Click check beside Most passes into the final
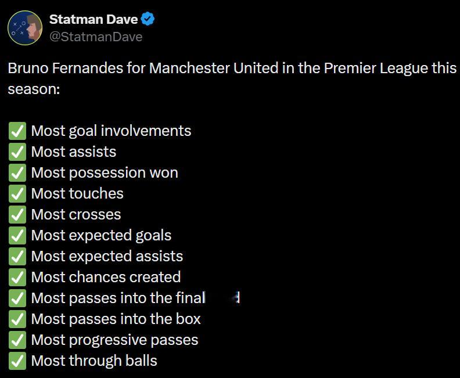 (17, 298)
